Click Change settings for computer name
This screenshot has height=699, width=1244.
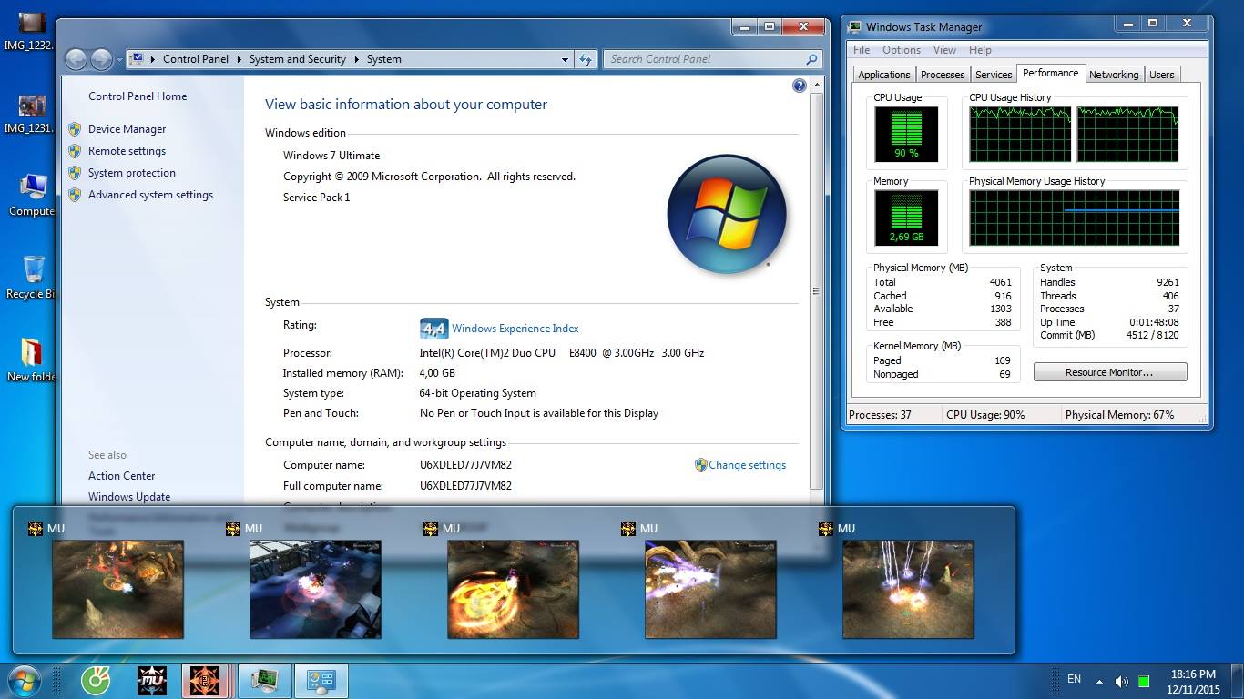coord(747,465)
